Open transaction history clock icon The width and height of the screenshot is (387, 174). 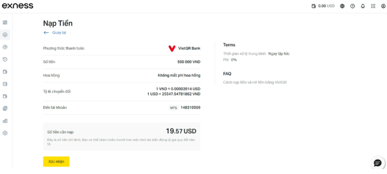pyautogui.click(x=5, y=59)
